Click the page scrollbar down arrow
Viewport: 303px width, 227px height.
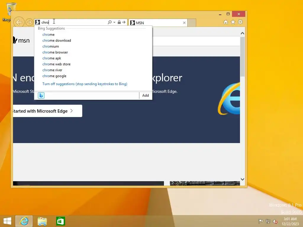[243, 179]
